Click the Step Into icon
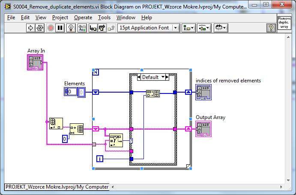 (93, 28)
